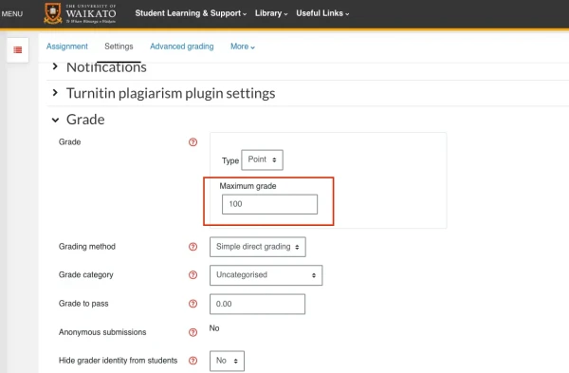Switch to the Assignment tab
The width and height of the screenshot is (569, 373).
67,47
